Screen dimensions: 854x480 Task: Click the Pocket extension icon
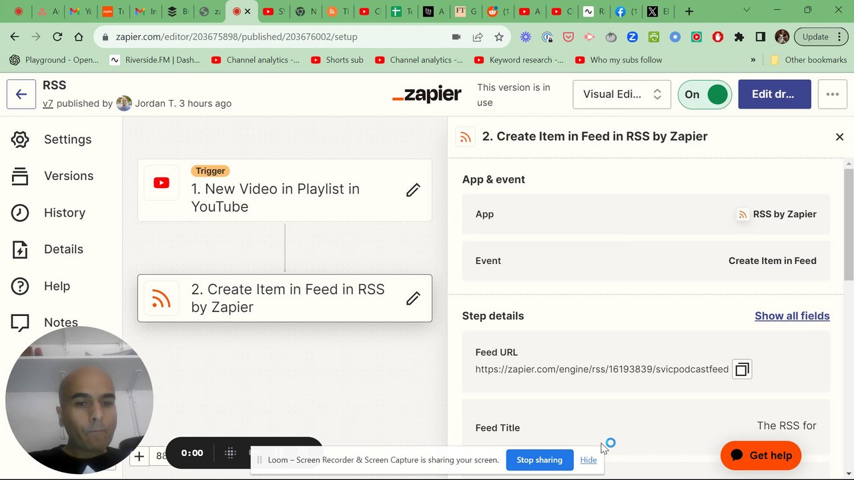point(568,37)
